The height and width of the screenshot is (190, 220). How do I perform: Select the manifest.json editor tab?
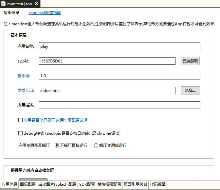[20, 4]
